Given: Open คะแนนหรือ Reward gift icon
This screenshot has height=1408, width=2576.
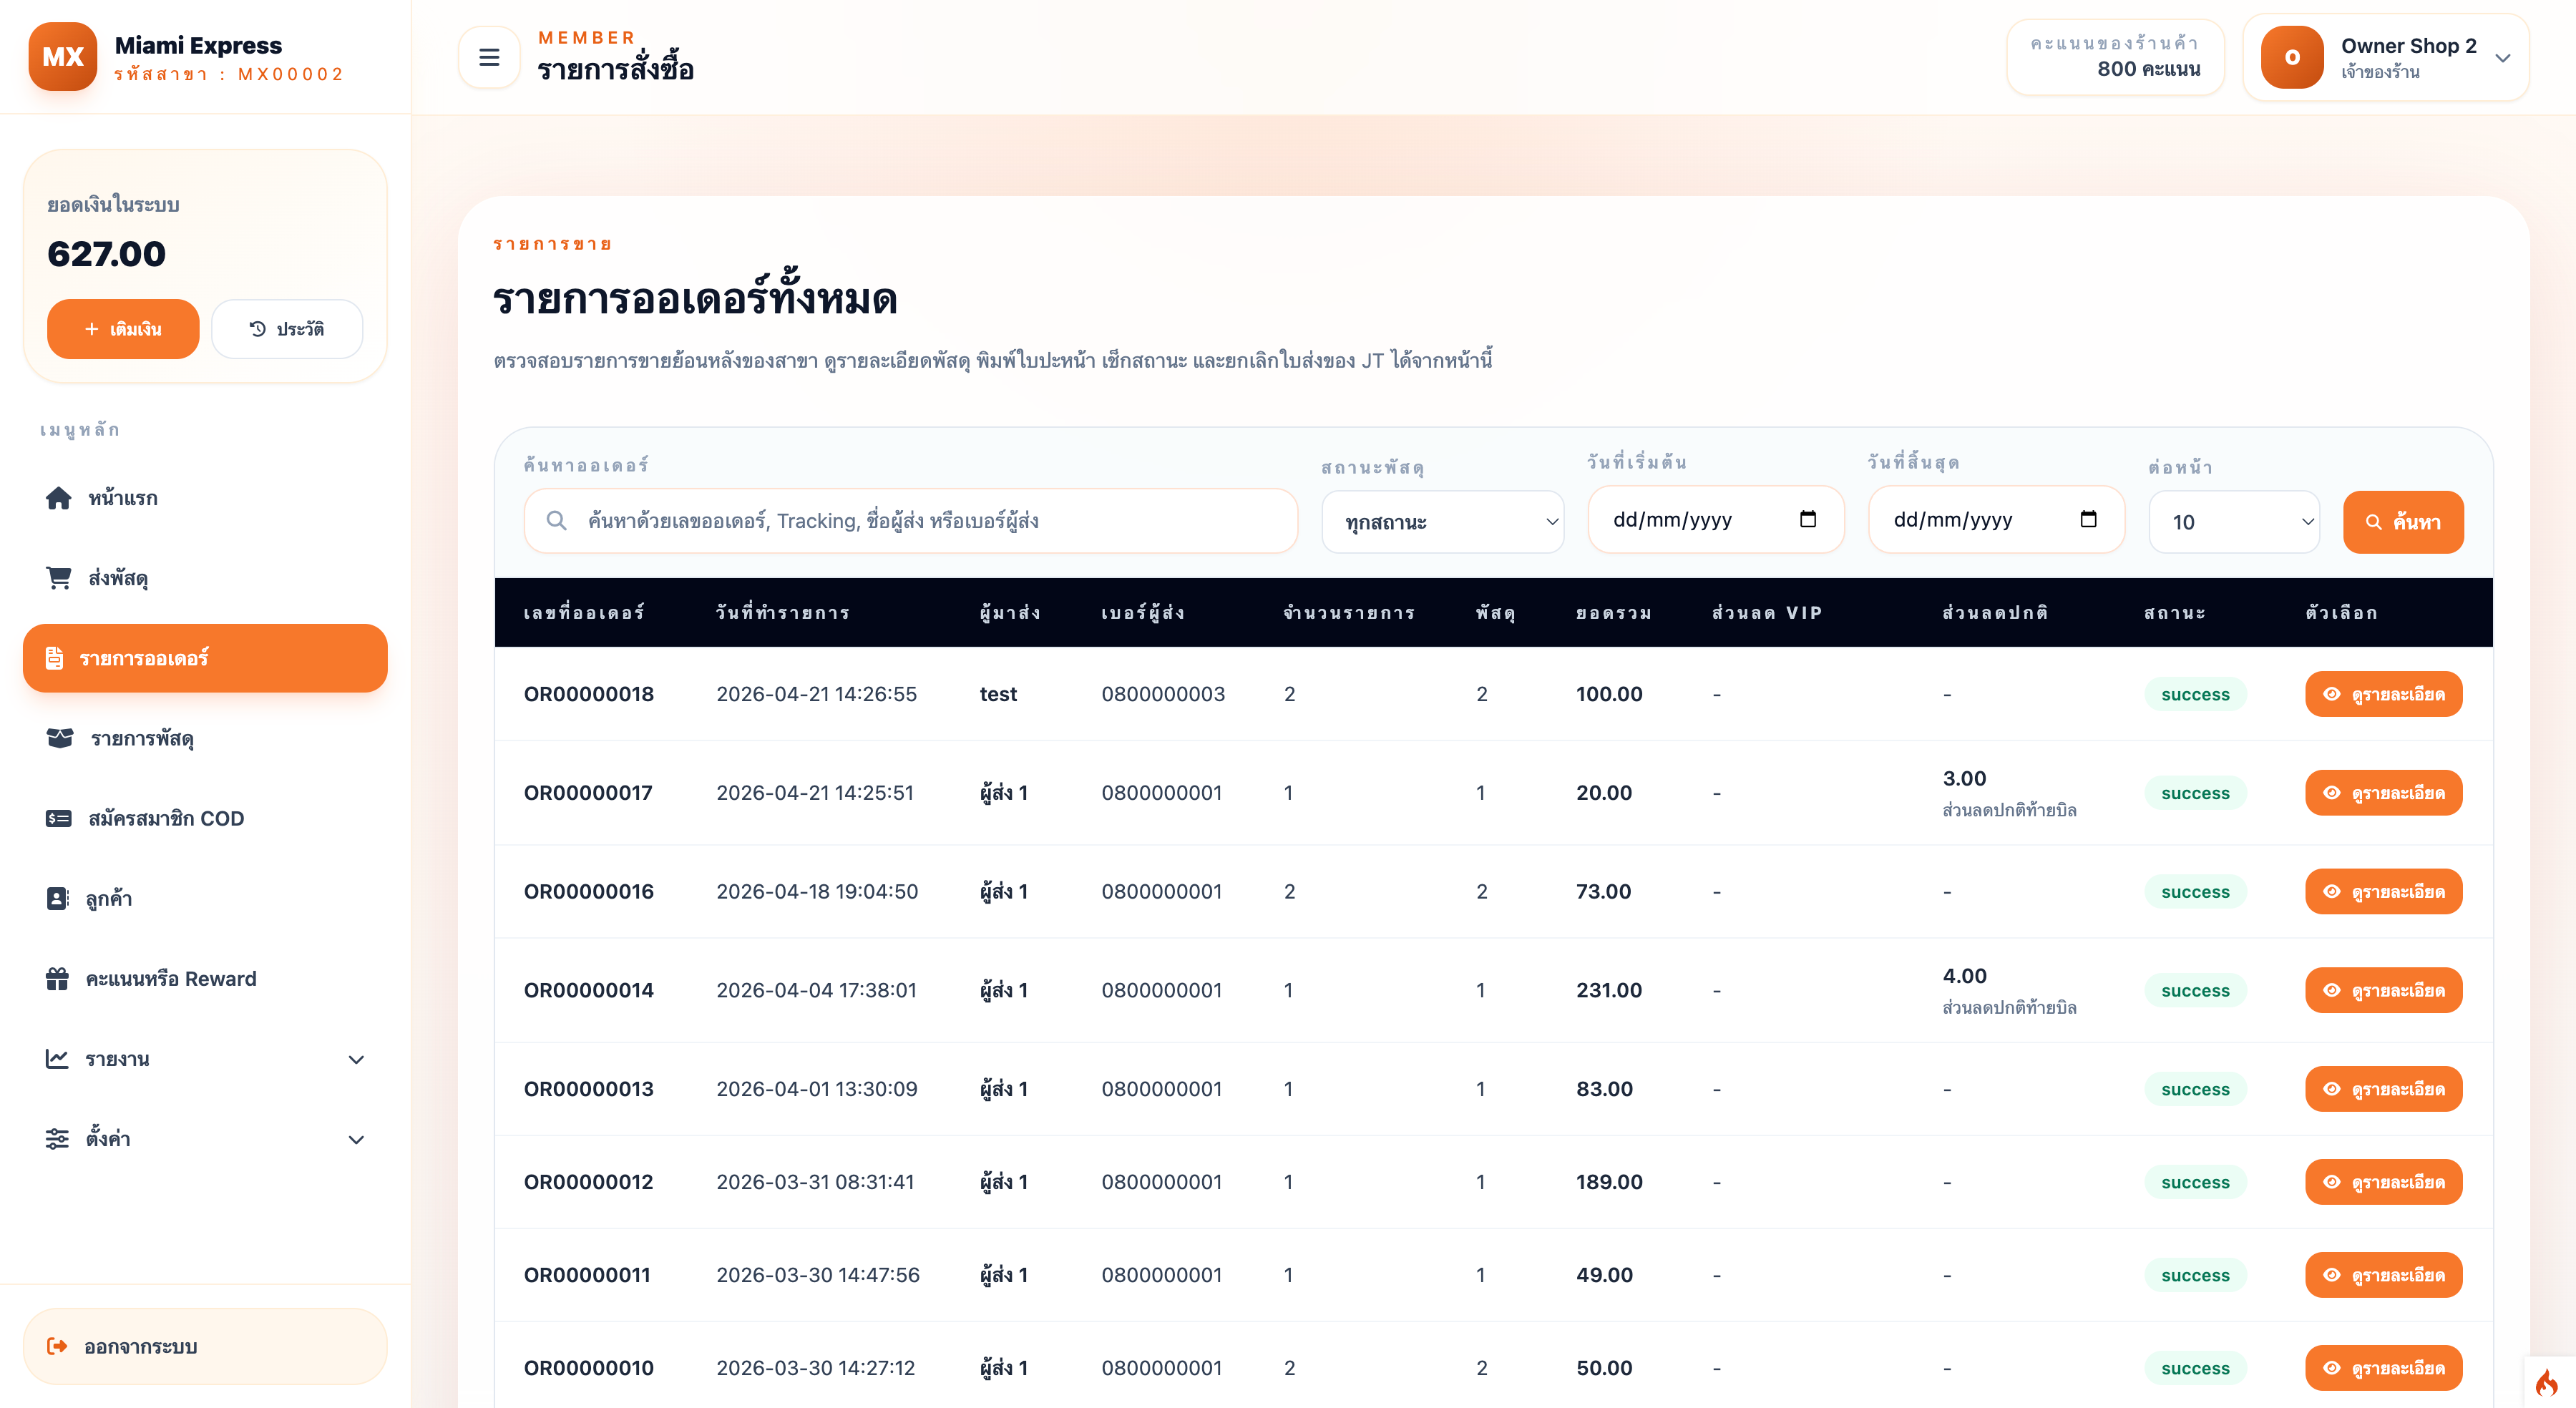Looking at the screenshot, I should [x=57, y=978].
